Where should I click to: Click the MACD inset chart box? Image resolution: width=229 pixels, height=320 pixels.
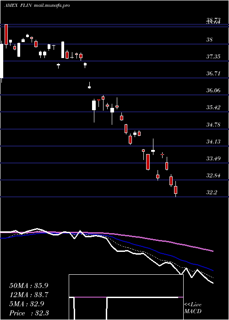point(126,297)
